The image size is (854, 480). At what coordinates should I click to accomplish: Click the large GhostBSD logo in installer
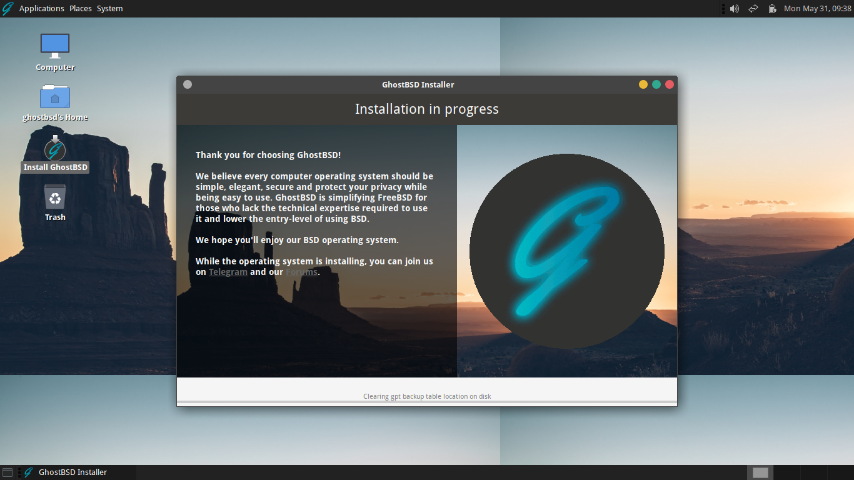(567, 251)
